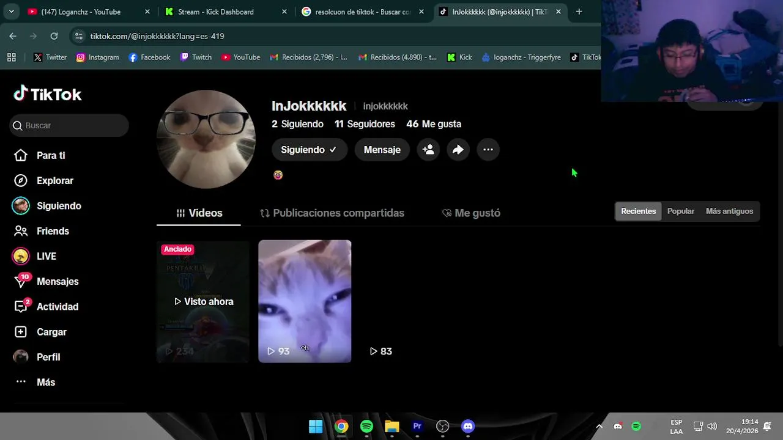The image size is (783, 440).
Task: Click Cargar to upload a video
Action: coord(40,332)
